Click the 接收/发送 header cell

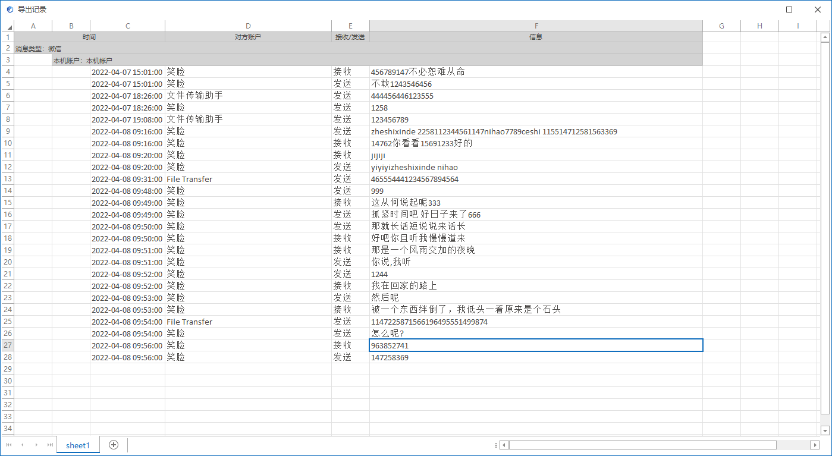(x=351, y=37)
